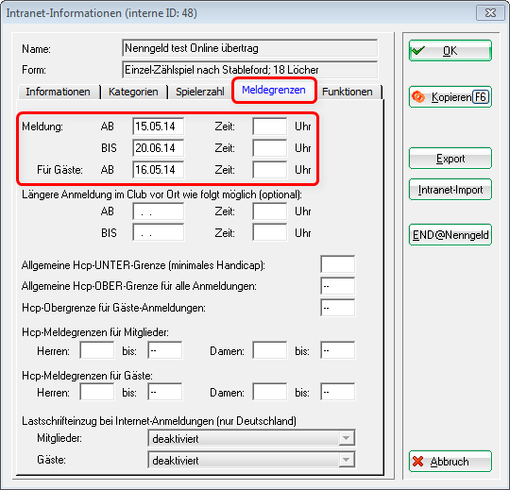Click the Export button

click(x=450, y=159)
